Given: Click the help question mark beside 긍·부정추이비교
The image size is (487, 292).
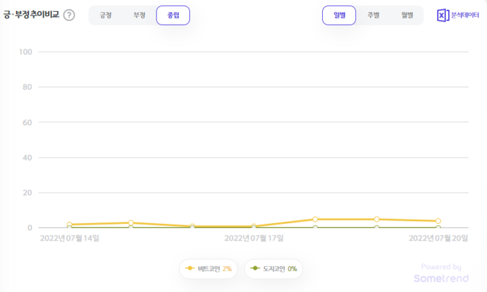Looking at the screenshot, I should [69, 15].
